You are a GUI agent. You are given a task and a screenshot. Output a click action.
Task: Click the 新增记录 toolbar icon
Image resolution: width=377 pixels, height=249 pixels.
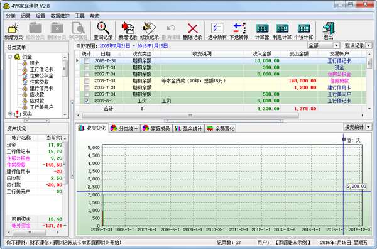pyautogui.click(x=128, y=31)
